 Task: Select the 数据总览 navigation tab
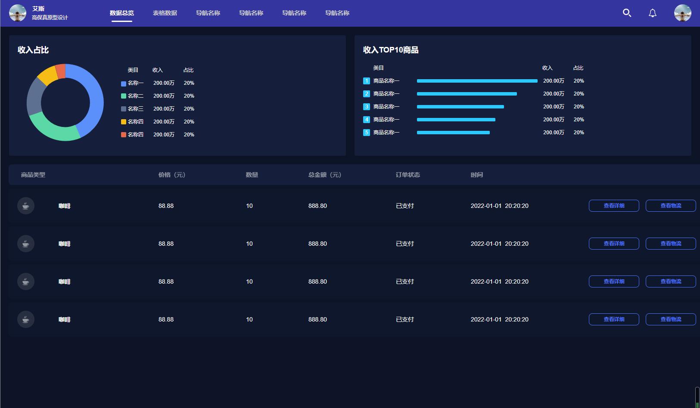click(122, 13)
